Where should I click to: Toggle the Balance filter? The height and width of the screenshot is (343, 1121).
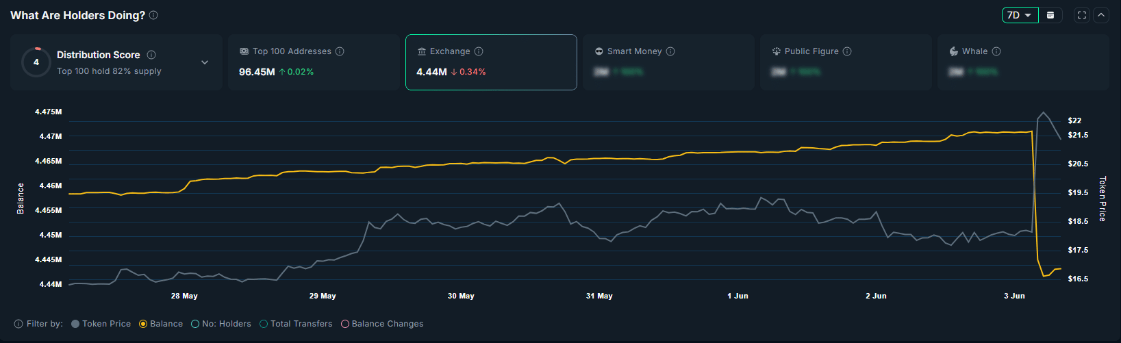coord(161,324)
